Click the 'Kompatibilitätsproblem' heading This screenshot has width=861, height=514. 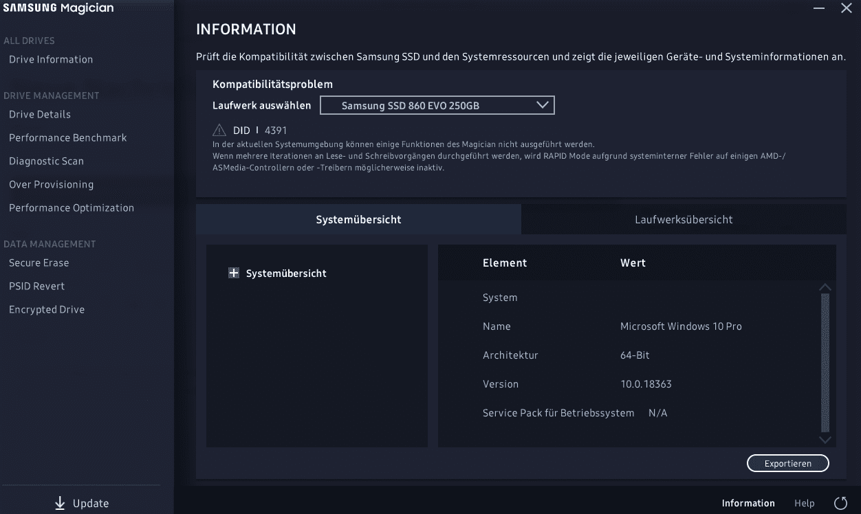coord(272,84)
